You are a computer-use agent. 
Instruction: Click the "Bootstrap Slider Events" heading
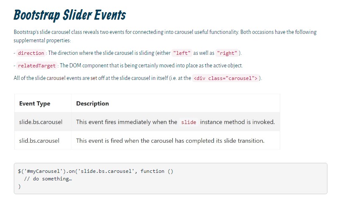click(x=69, y=15)
